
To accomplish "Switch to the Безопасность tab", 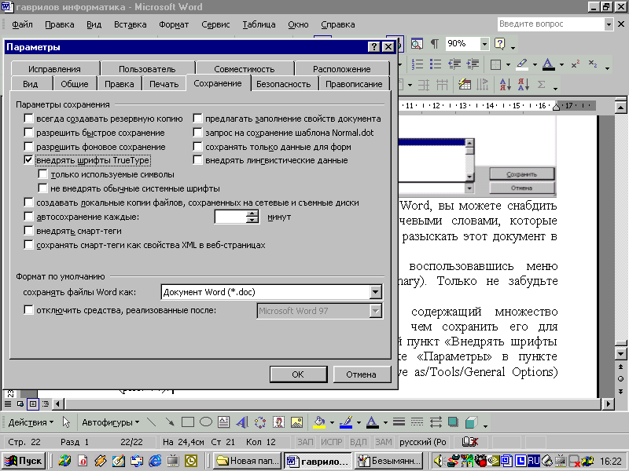I will pyautogui.click(x=284, y=84).
